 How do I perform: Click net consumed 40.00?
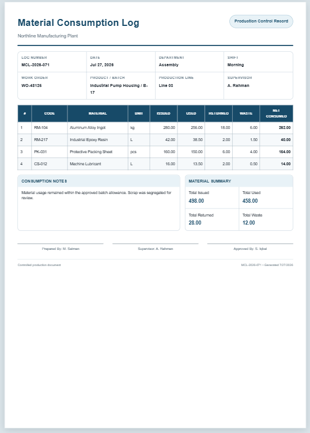[x=286, y=140]
